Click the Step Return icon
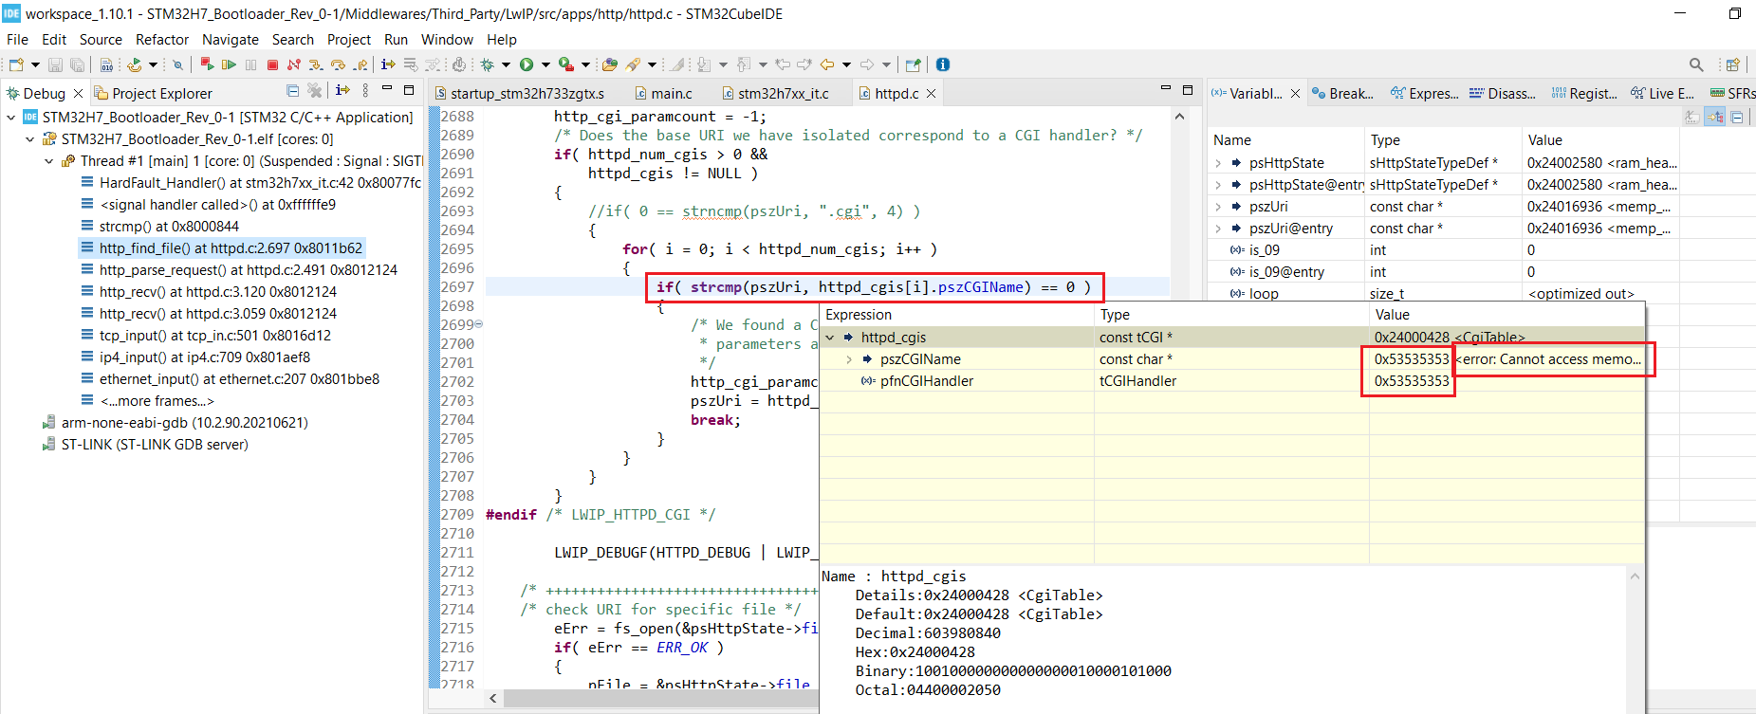 [x=360, y=64]
